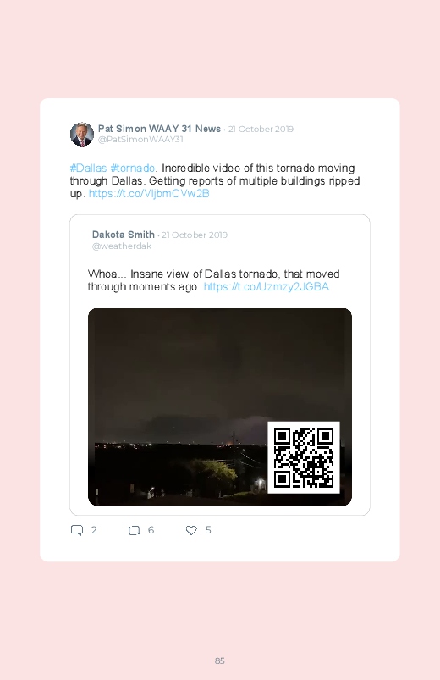Click the like count 5
Screen dimensions: 440x680
208,530
